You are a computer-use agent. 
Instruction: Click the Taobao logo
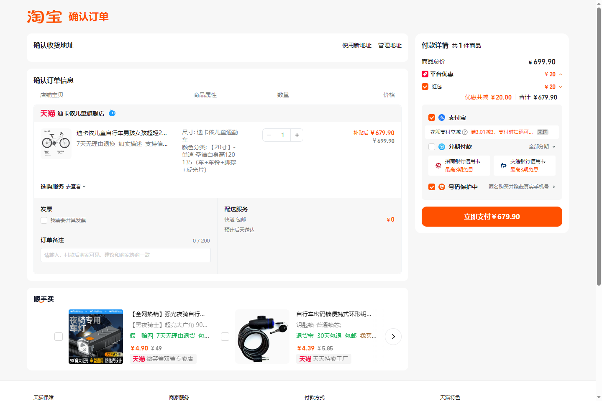click(44, 17)
